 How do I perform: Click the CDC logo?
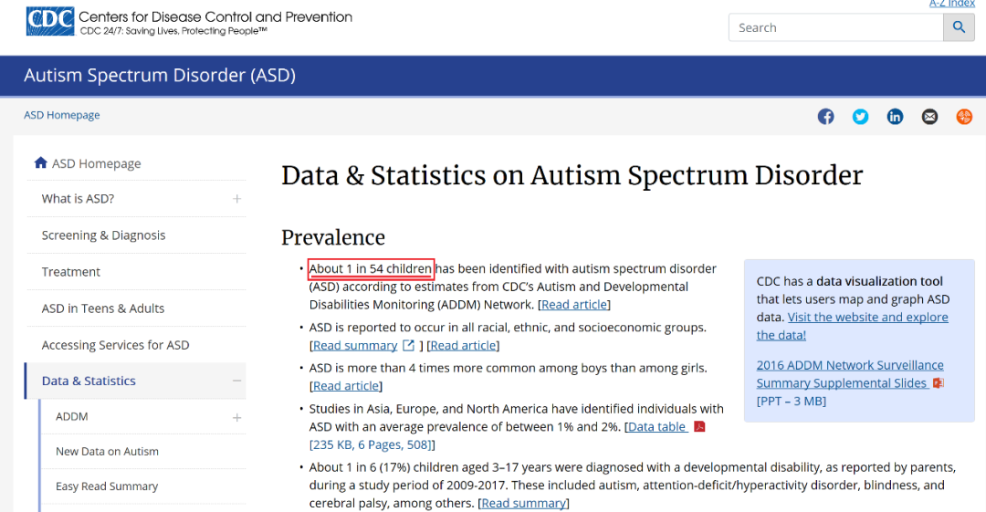pos(50,21)
